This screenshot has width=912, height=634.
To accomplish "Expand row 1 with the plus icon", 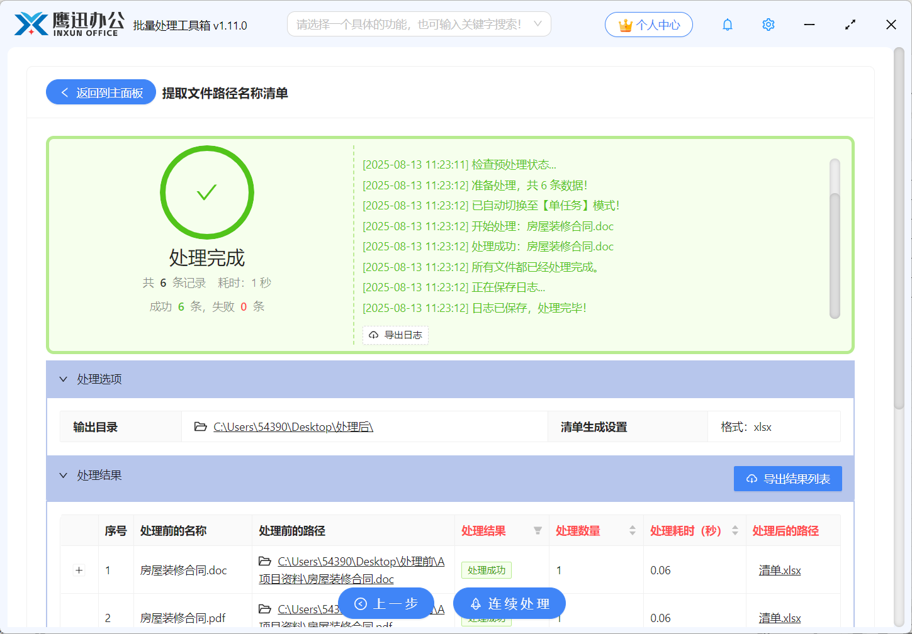I will click(79, 570).
